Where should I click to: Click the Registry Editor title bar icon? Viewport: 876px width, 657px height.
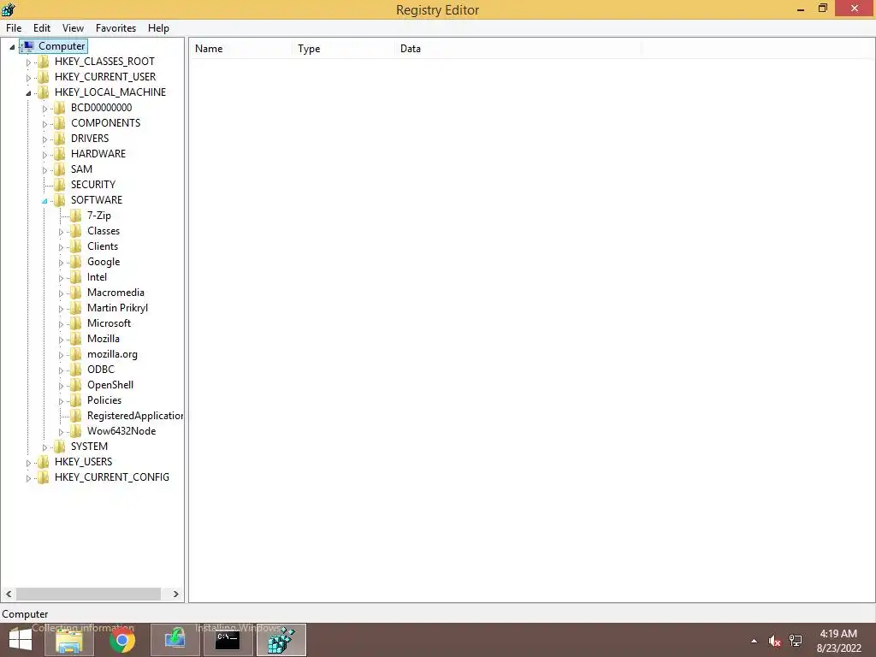9,9
